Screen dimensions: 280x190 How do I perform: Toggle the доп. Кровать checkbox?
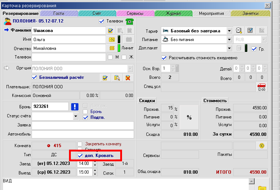(80, 155)
